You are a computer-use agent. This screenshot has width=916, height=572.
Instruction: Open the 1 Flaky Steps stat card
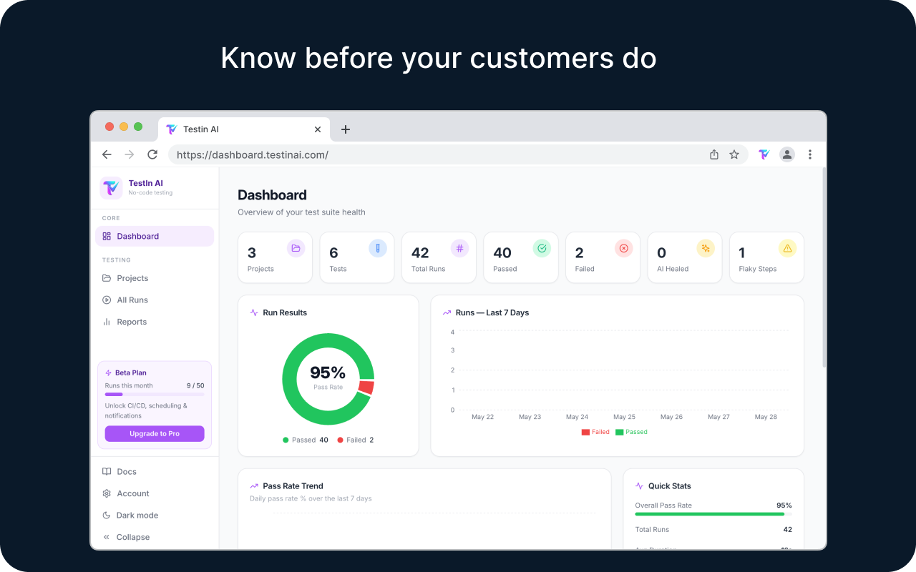766,257
